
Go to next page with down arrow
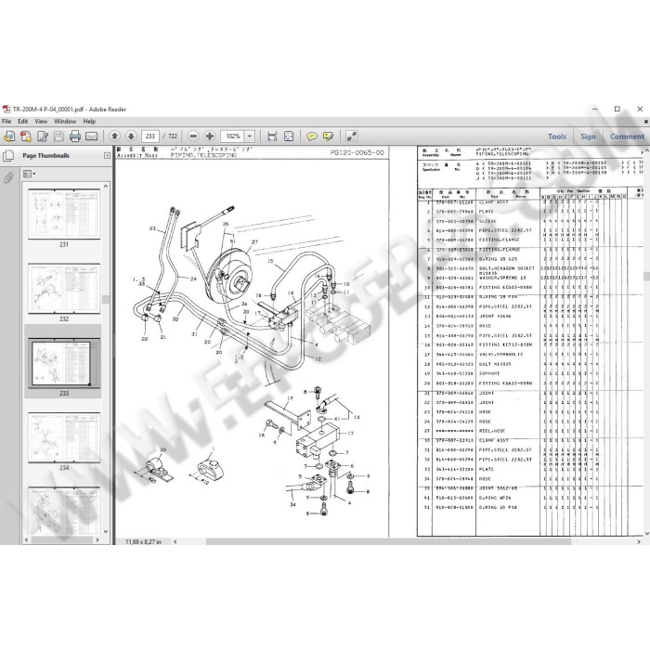(131, 136)
